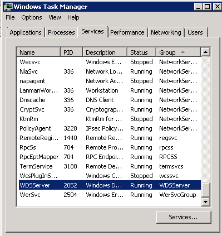Open the Help menu
Image resolution: width=222 pixels, height=236 pixels.
73,17
